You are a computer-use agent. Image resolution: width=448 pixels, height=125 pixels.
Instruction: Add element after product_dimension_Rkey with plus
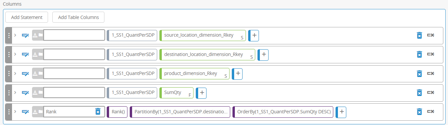click(237, 73)
